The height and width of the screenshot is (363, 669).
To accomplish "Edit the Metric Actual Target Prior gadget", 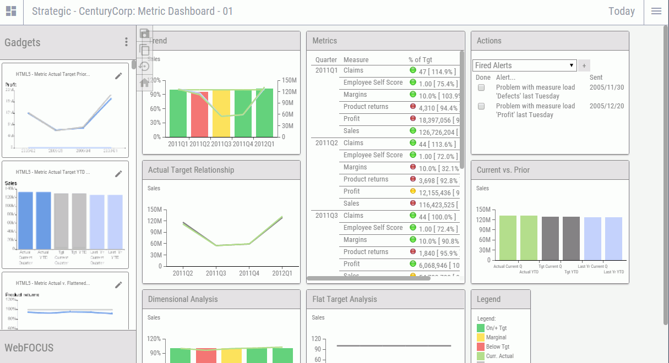I will (x=118, y=76).
